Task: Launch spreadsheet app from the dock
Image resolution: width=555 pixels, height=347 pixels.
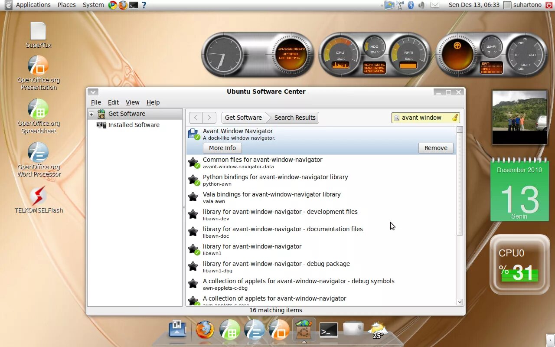Action: (x=230, y=330)
